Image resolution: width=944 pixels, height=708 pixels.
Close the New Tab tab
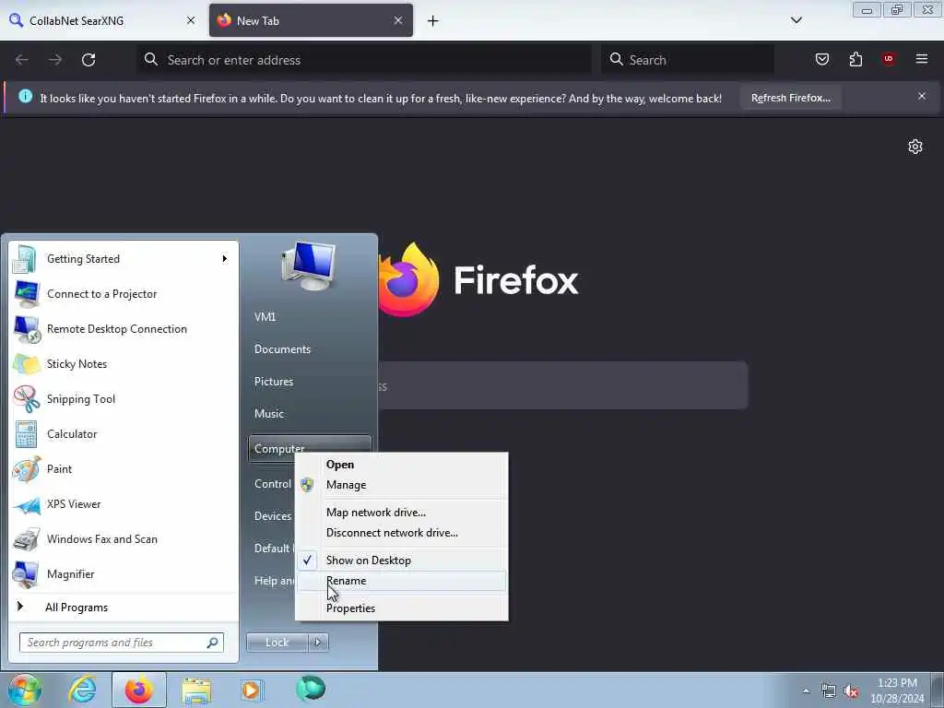(x=398, y=20)
